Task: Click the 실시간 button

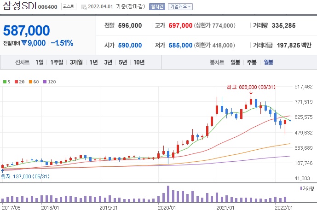Action: click(157, 7)
